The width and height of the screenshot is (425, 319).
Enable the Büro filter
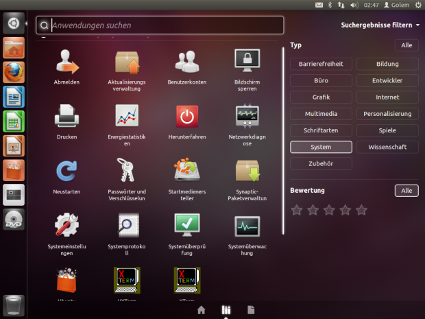click(321, 80)
